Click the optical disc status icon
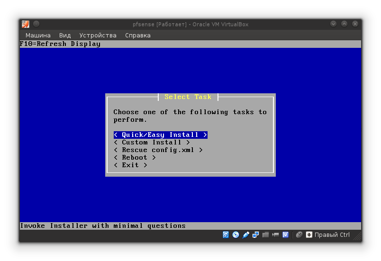Image resolution: width=381 pixels, height=261 pixels. [x=236, y=235]
